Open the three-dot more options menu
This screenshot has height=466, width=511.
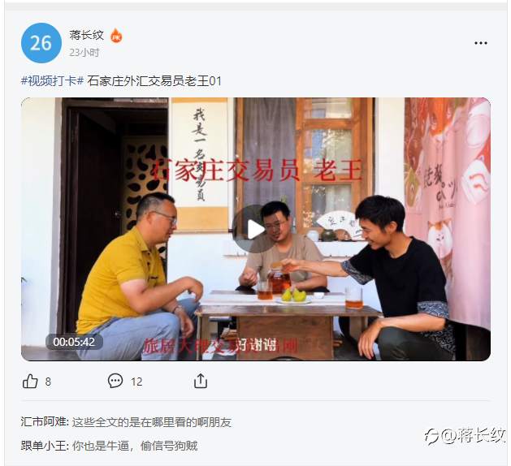[481, 43]
